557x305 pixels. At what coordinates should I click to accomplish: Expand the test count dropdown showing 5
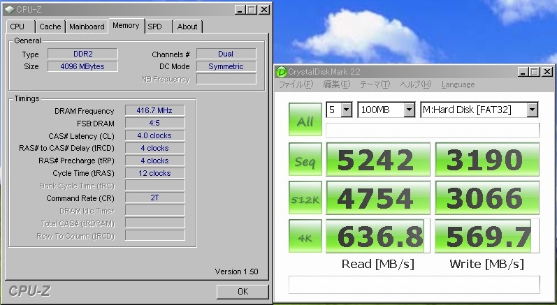347,110
